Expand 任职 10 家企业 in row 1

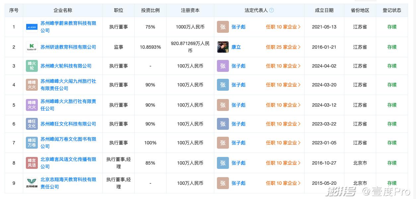tap(283, 27)
